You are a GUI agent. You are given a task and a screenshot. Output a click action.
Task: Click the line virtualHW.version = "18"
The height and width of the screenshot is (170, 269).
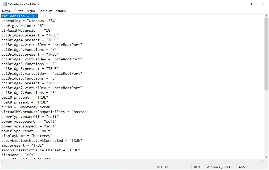click(x=27, y=31)
